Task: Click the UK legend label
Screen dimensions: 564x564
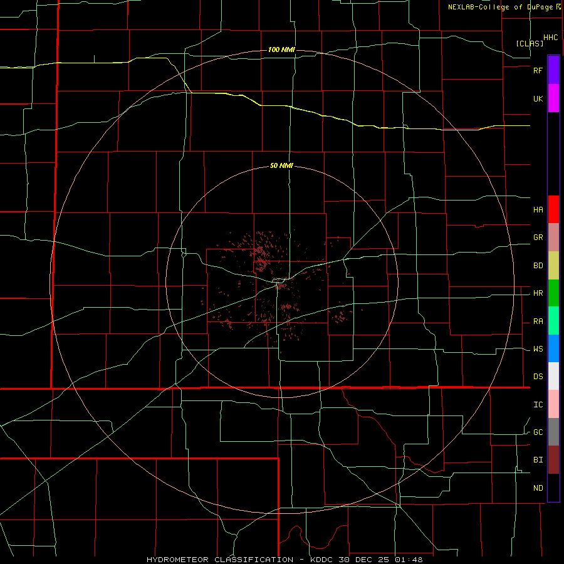Action: point(538,99)
